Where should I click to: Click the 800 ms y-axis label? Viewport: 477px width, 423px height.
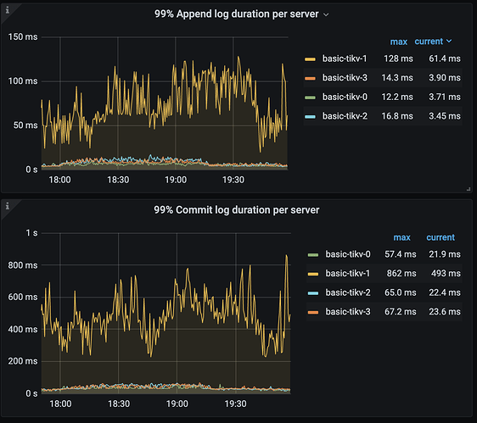(x=23, y=265)
